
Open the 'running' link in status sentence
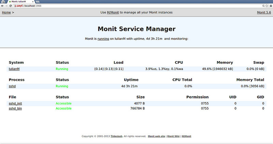[x=103, y=39]
